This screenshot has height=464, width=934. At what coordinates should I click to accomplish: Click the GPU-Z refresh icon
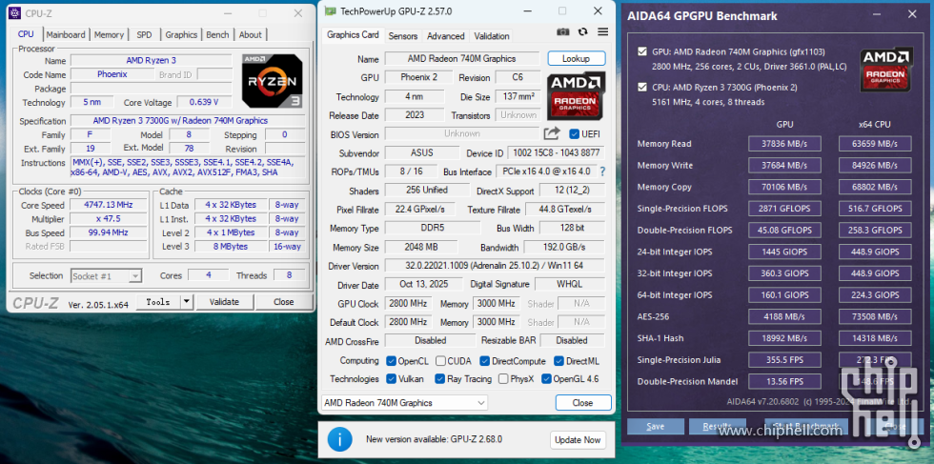582,31
